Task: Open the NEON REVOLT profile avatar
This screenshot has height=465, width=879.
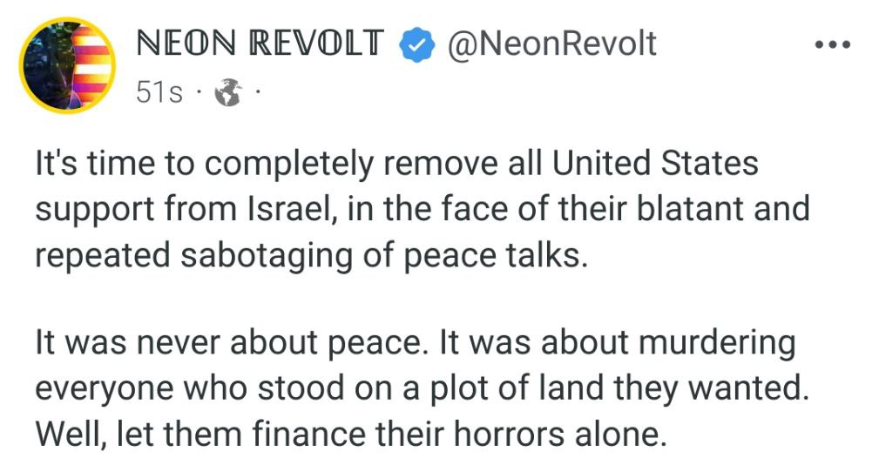Action: 66,64
